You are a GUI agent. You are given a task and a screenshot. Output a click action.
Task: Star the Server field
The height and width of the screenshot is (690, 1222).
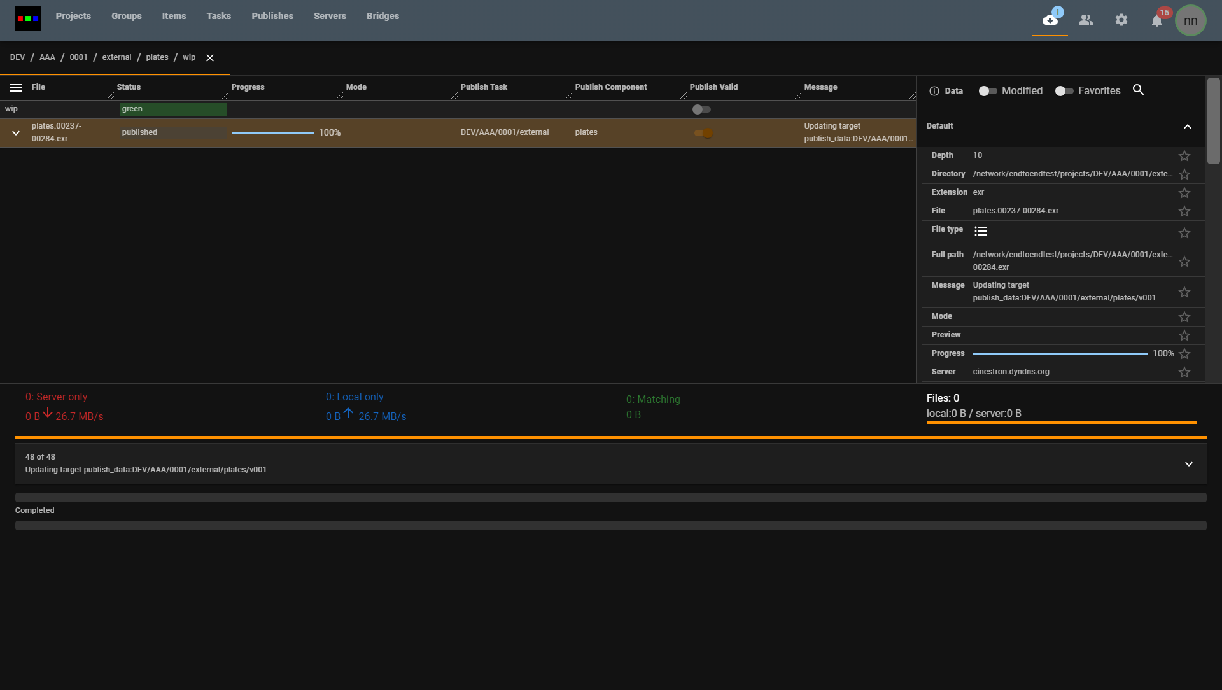(x=1184, y=372)
